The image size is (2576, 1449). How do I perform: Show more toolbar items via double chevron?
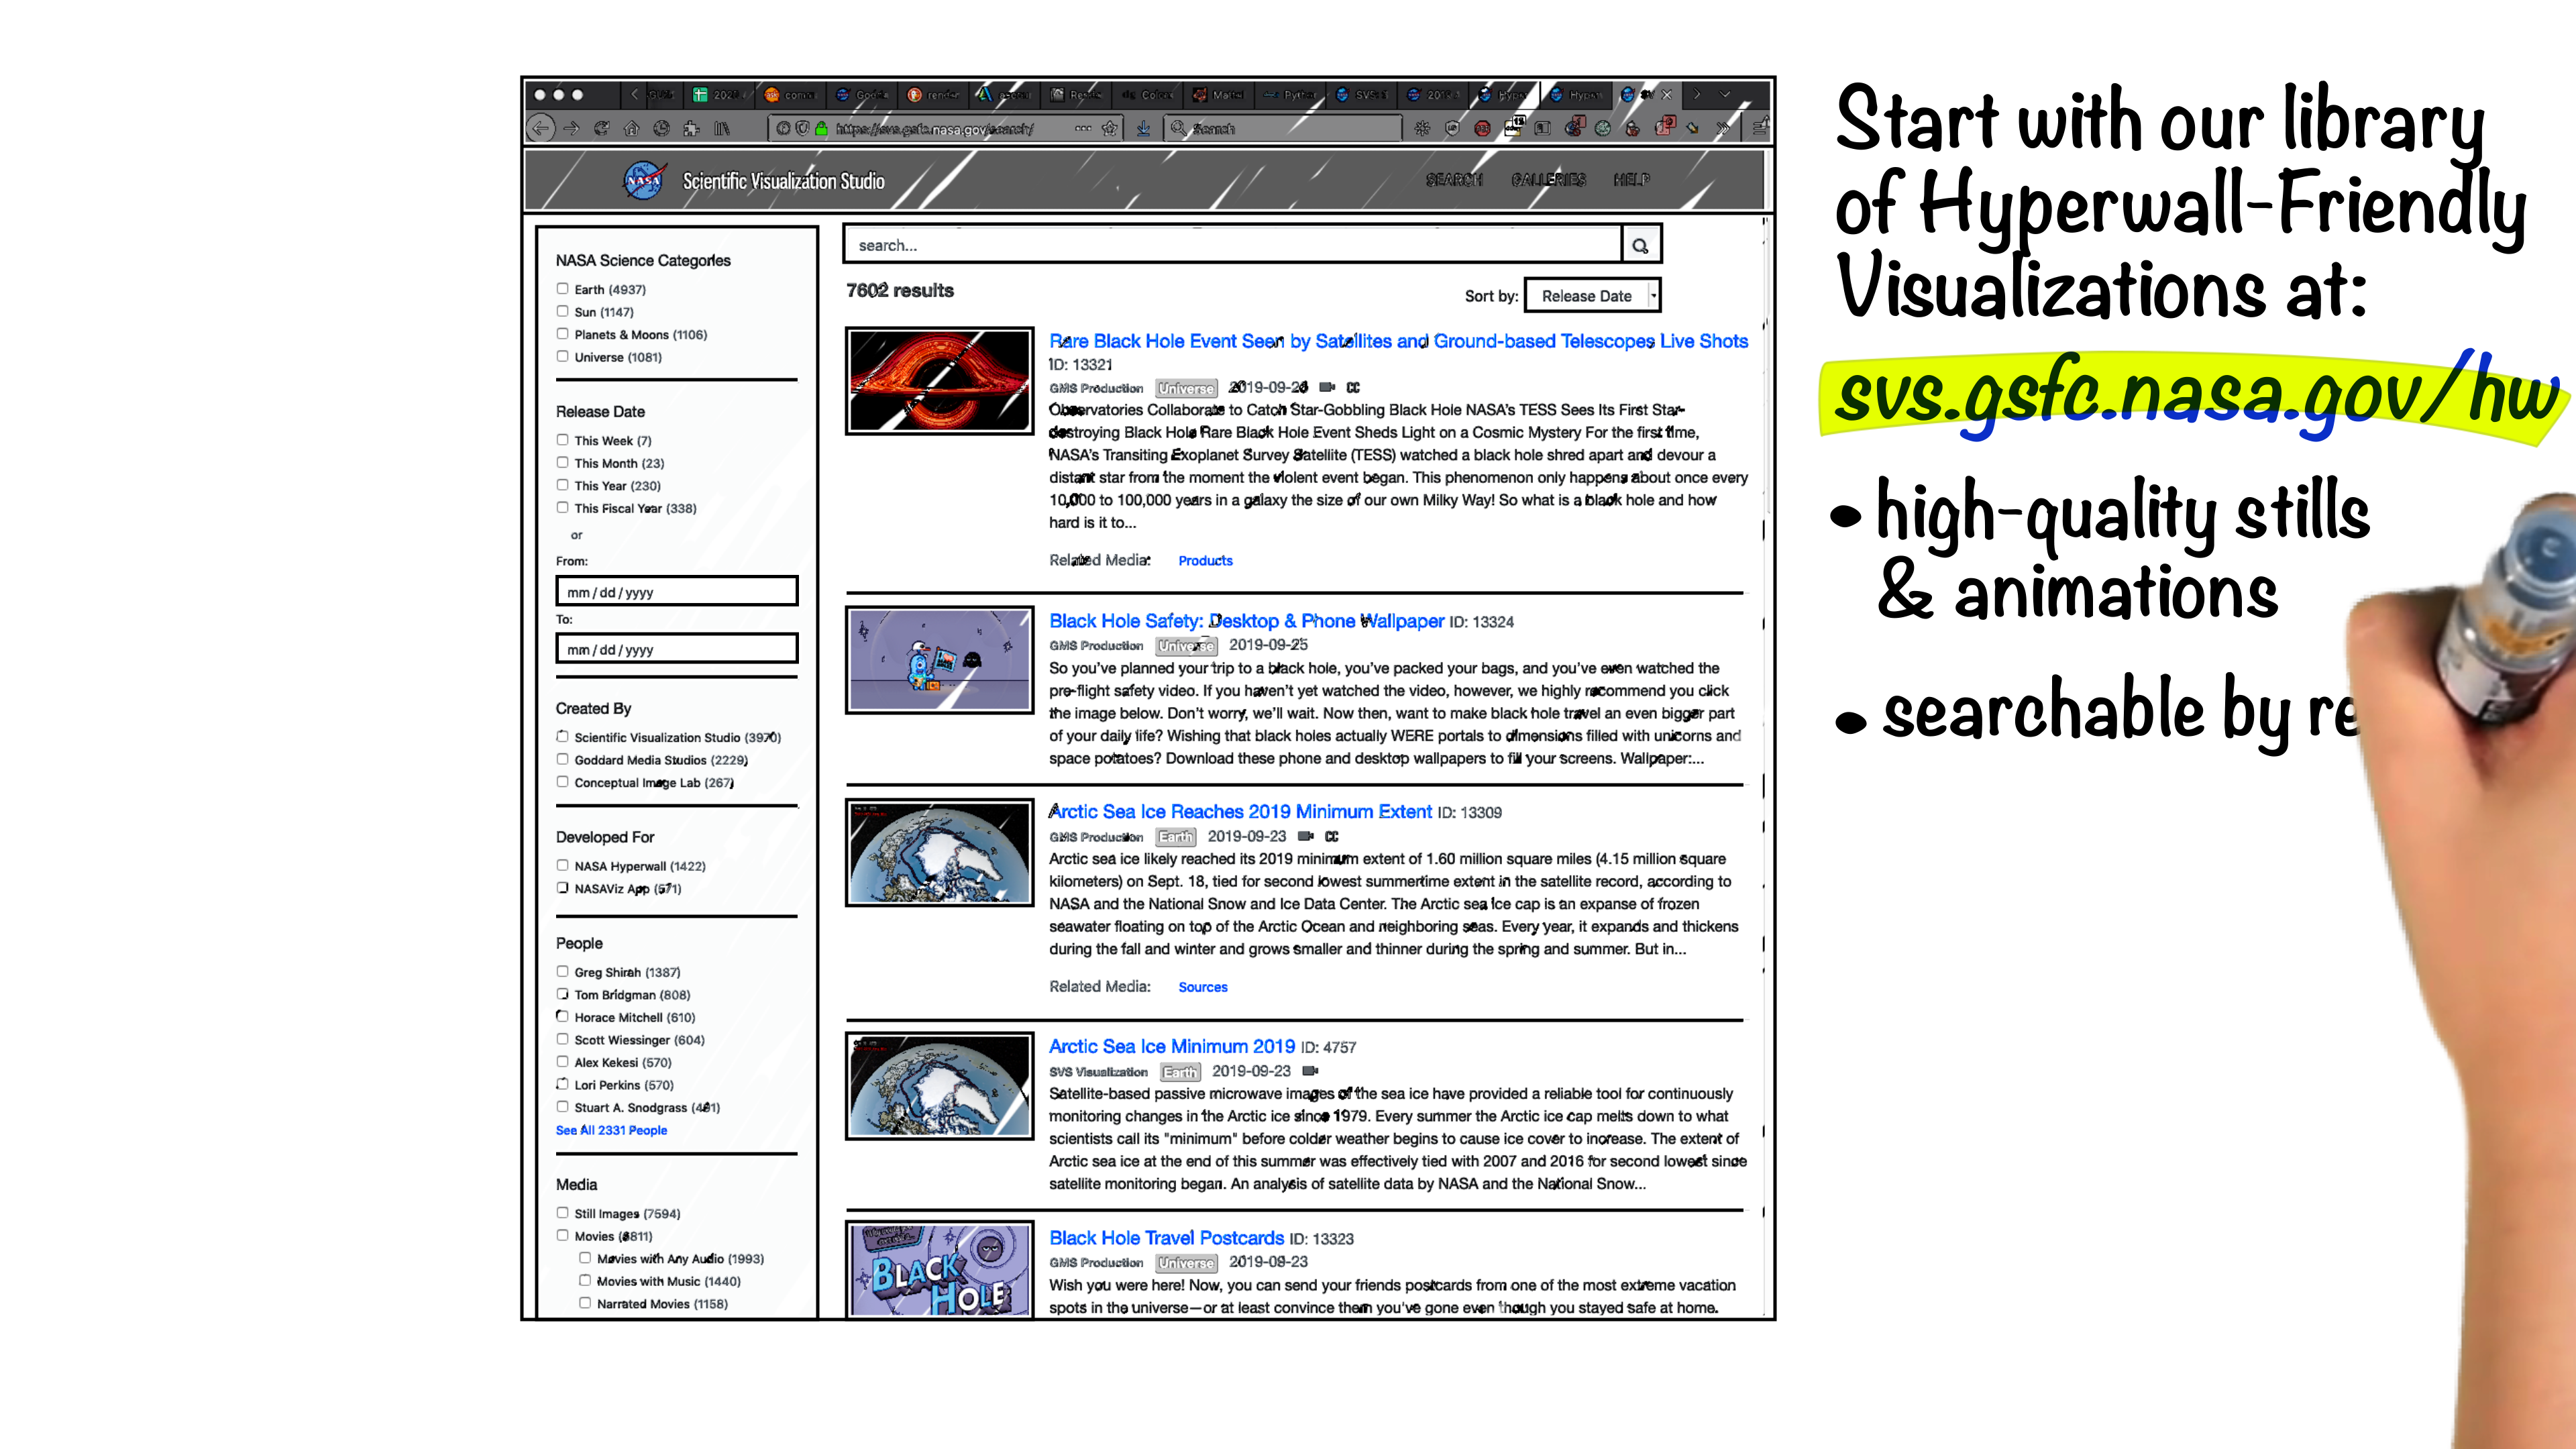tap(1723, 128)
